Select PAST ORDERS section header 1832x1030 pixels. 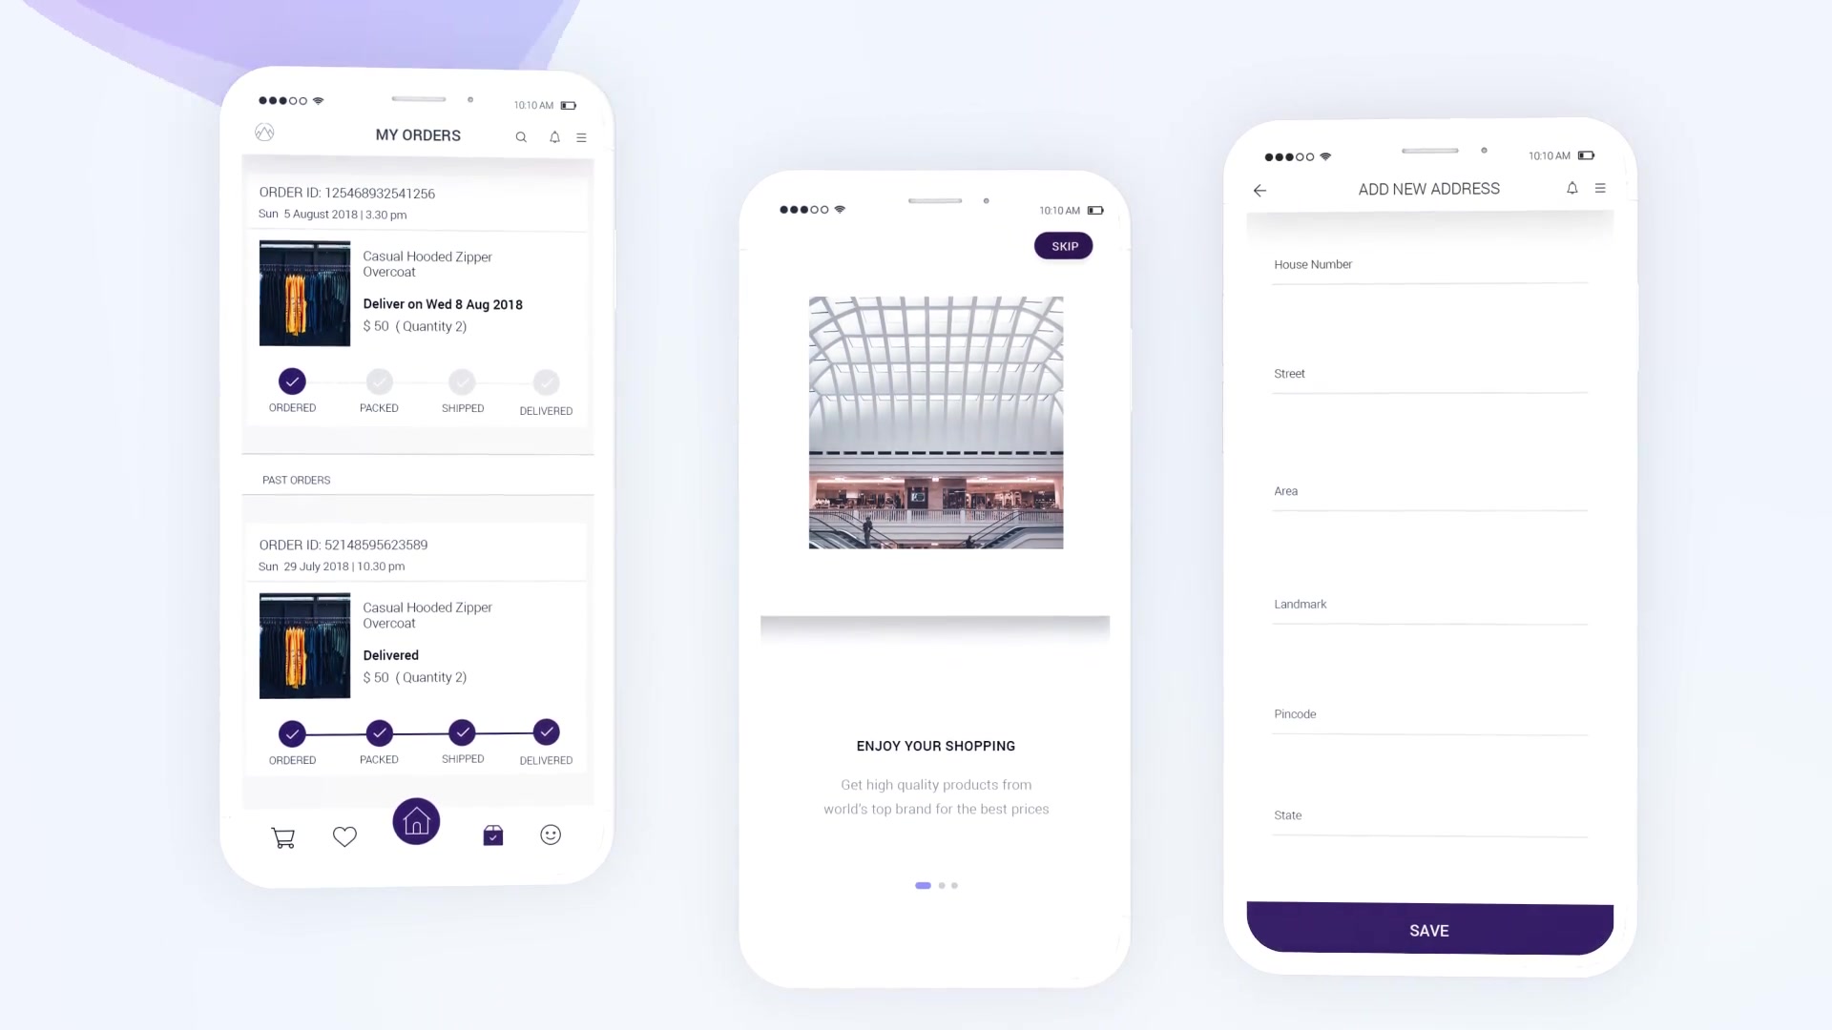[x=296, y=479]
